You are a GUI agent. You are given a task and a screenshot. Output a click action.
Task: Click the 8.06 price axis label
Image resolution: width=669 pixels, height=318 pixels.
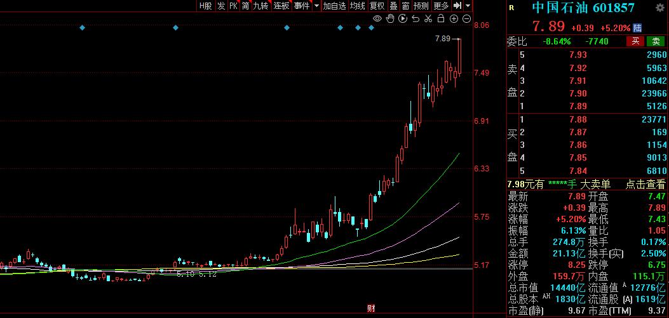[x=482, y=25]
